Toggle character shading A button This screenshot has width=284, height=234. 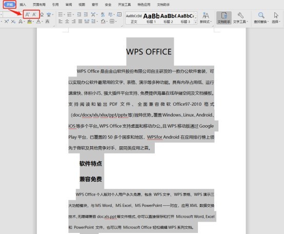[x=47, y=22]
